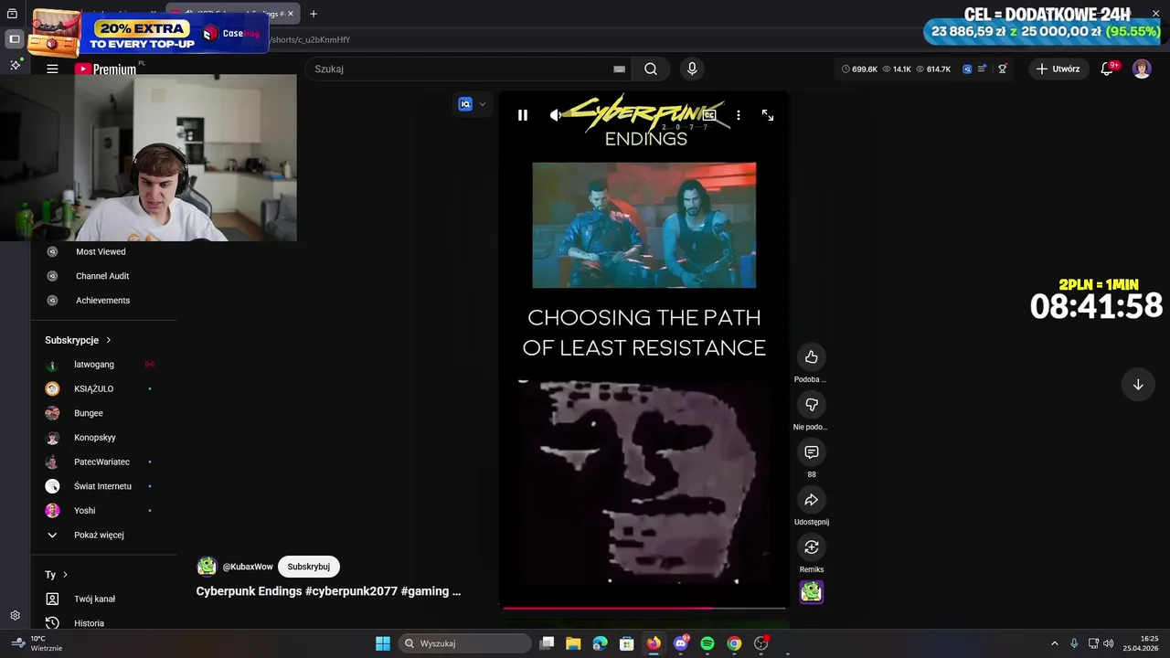Viewport: 1170px width, 658px height.
Task: Start voice search with microphone
Action: [691, 69]
